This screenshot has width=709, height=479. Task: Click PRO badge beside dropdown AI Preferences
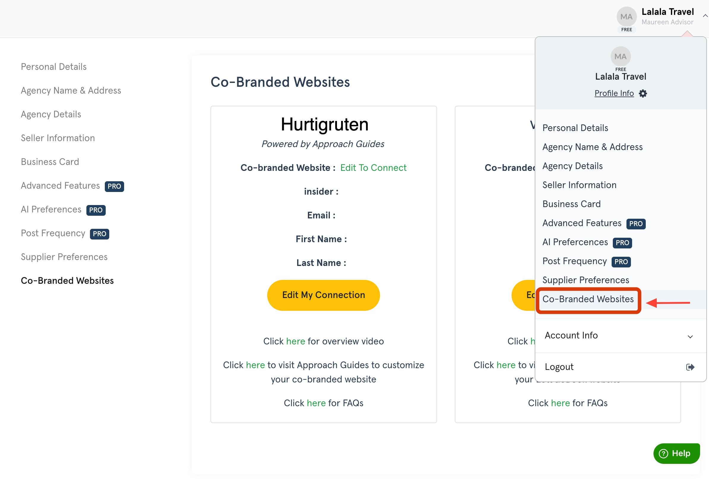tap(622, 243)
